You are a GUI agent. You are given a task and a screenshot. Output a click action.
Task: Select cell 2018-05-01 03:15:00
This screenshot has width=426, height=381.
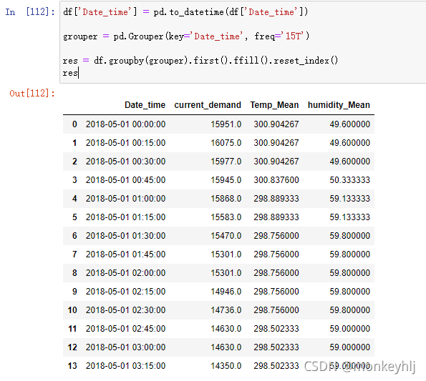(125, 366)
